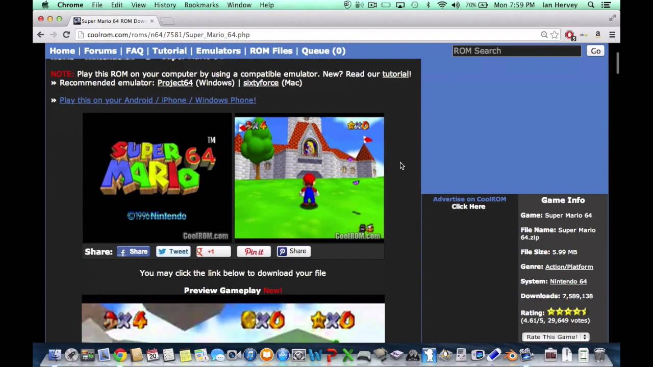Viewport: 653px width, 367px height.
Task: Open Microsoft Word from the dock
Action: tap(315, 355)
